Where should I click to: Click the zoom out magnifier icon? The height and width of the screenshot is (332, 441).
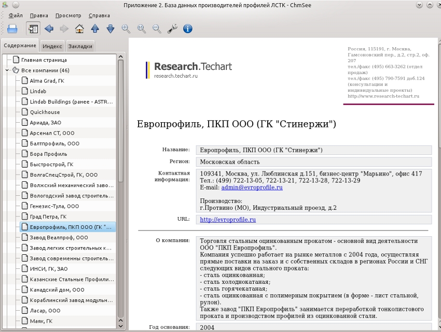click(157, 28)
